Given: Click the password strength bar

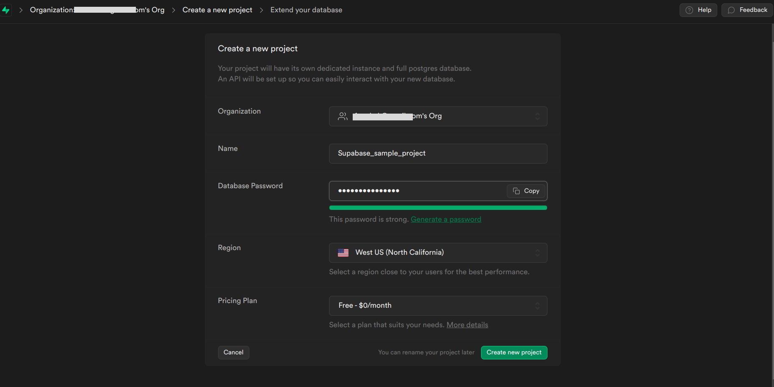Looking at the screenshot, I should click(438, 208).
